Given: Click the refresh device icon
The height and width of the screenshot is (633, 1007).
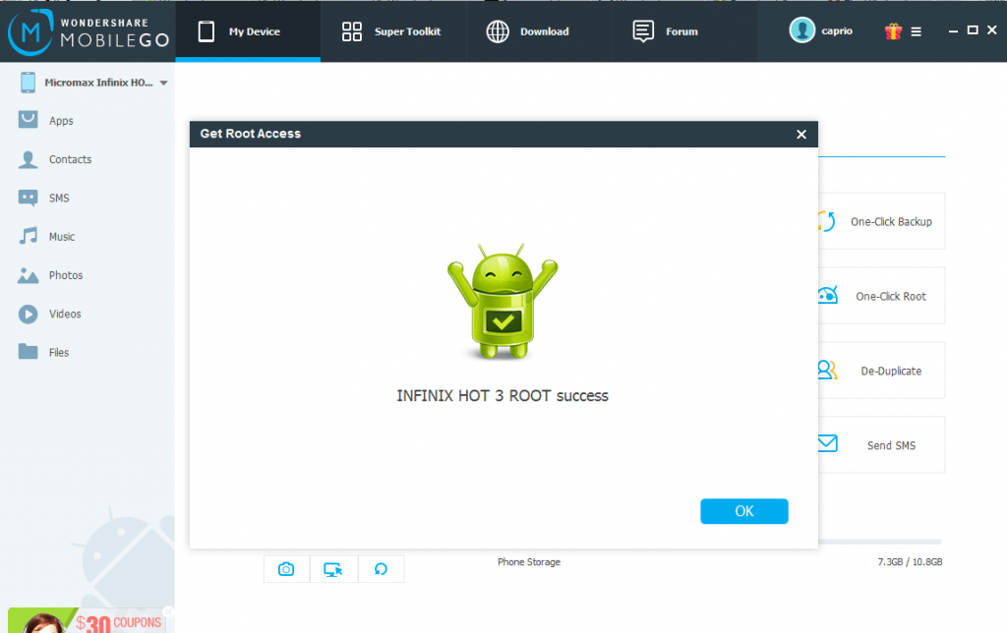Looking at the screenshot, I should (x=381, y=569).
